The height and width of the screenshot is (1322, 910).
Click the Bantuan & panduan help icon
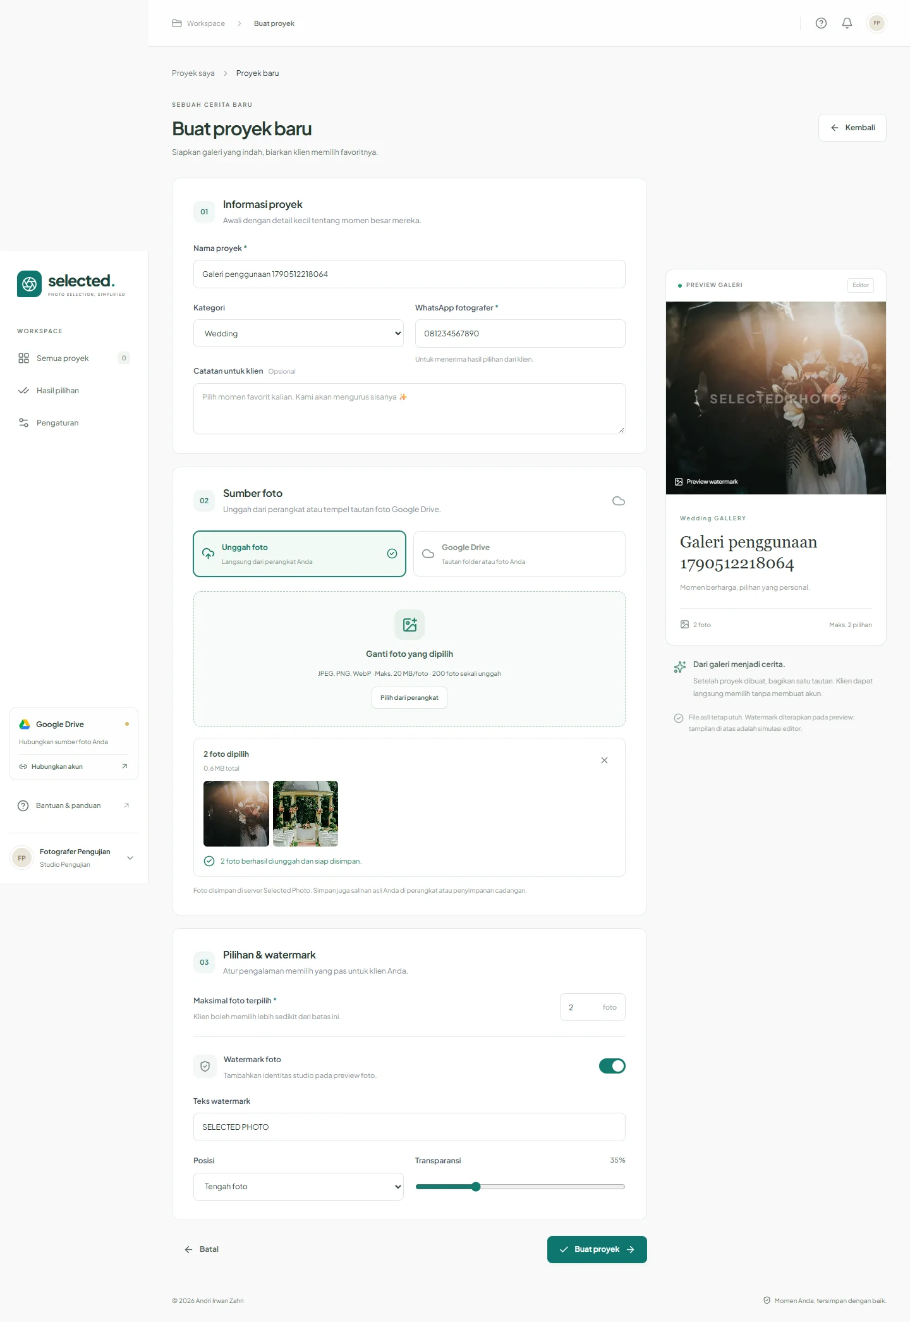click(23, 805)
